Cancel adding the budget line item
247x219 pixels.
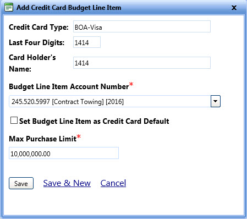(113, 183)
